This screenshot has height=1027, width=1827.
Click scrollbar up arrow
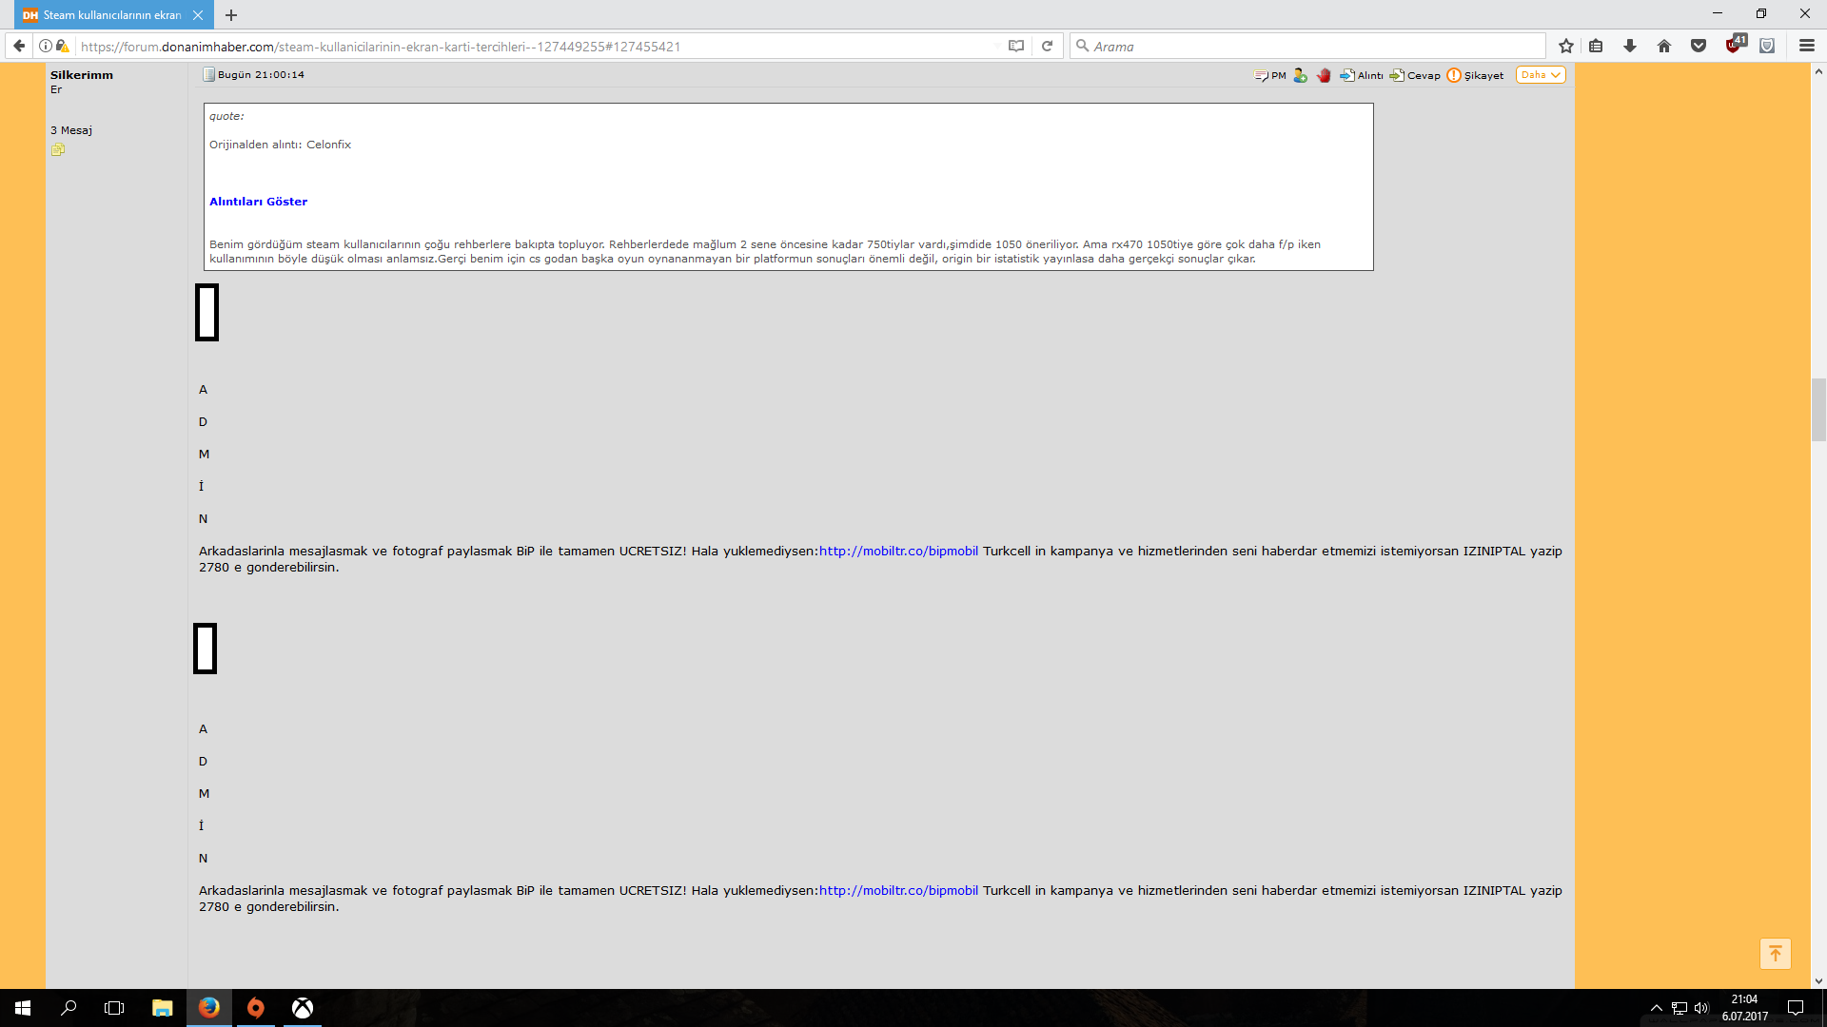[1818, 71]
